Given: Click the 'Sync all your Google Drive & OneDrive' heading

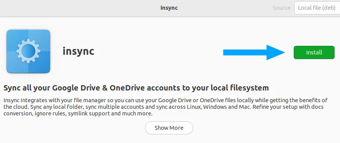Looking at the screenshot, I should [x=136, y=88].
